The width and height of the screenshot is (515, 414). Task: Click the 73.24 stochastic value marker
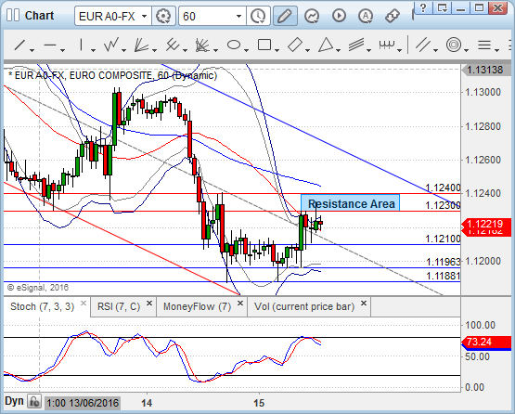[487, 342]
